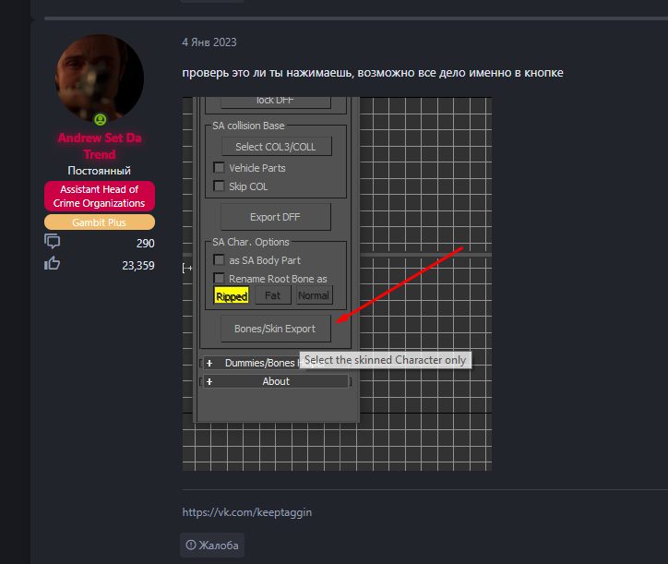Click the Gambit Plus badge
The width and height of the screenshot is (668, 564).
tap(100, 222)
